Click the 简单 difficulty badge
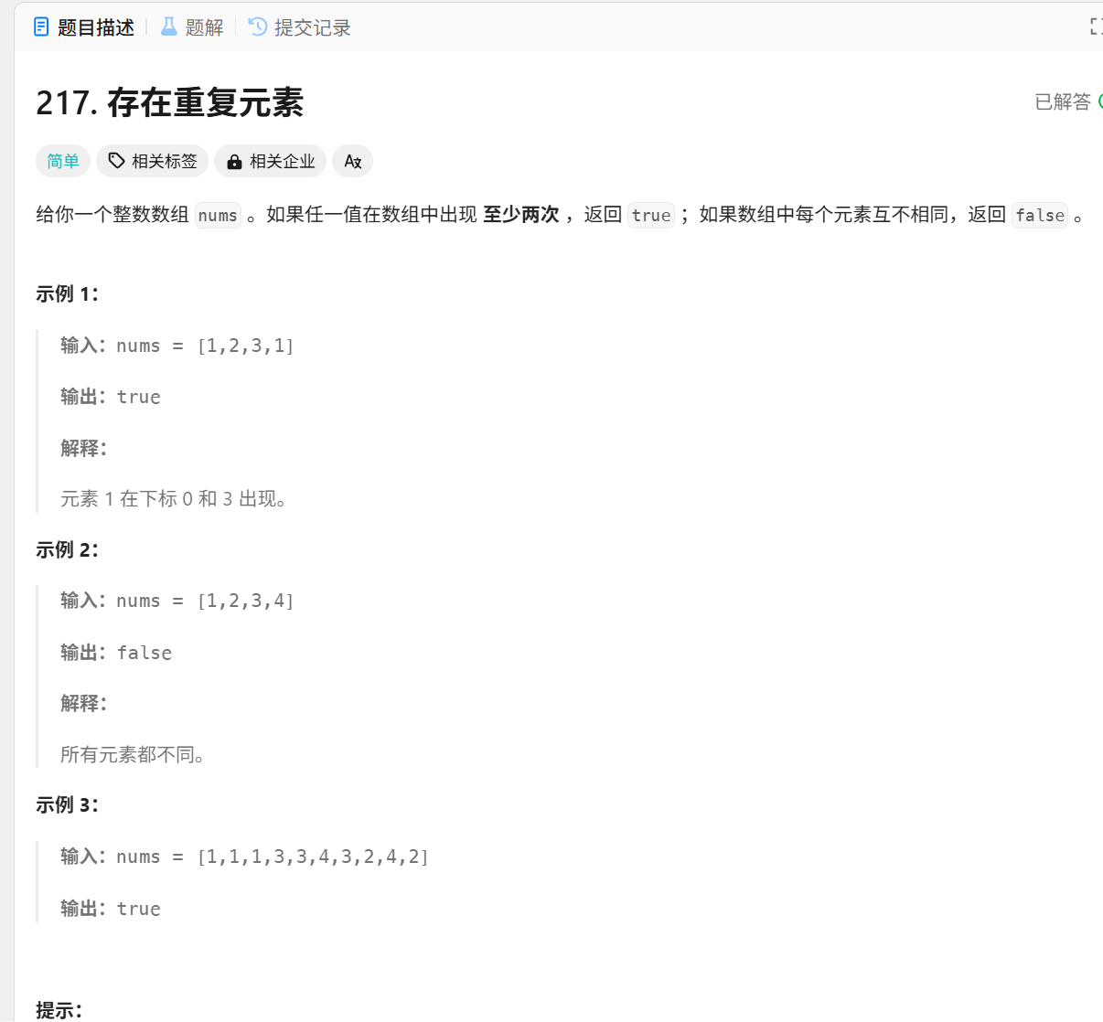This screenshot has height=1022, width=1103. [x=63, y=162]
